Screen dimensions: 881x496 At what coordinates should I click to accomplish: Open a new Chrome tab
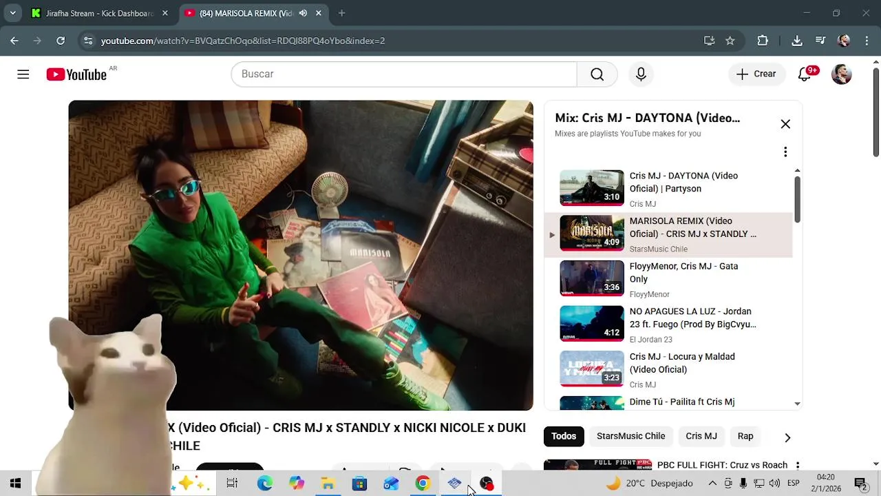[341, 13]
